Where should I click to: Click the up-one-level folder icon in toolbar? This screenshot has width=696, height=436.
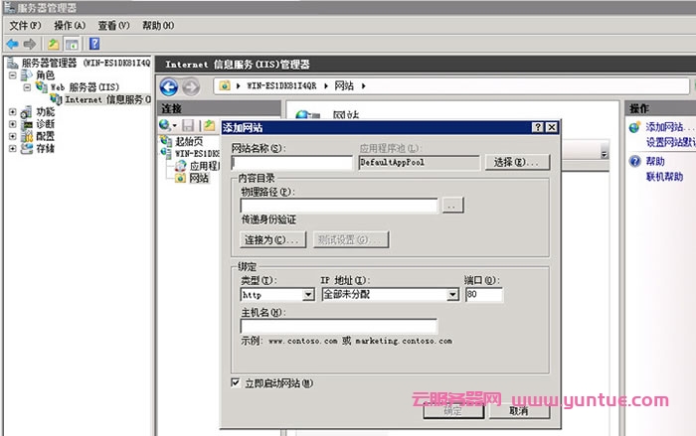coord(54,44)
